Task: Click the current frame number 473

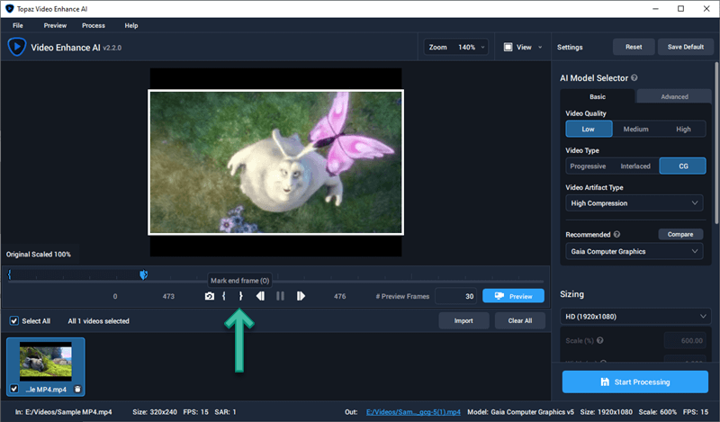Action: tap(168, 296)
